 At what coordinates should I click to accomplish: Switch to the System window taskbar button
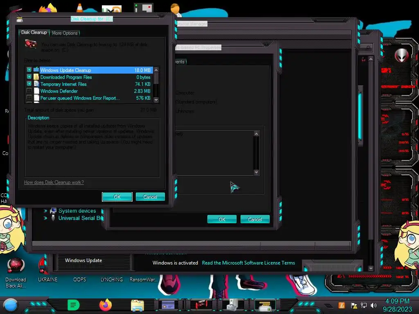tap(168, 305)
